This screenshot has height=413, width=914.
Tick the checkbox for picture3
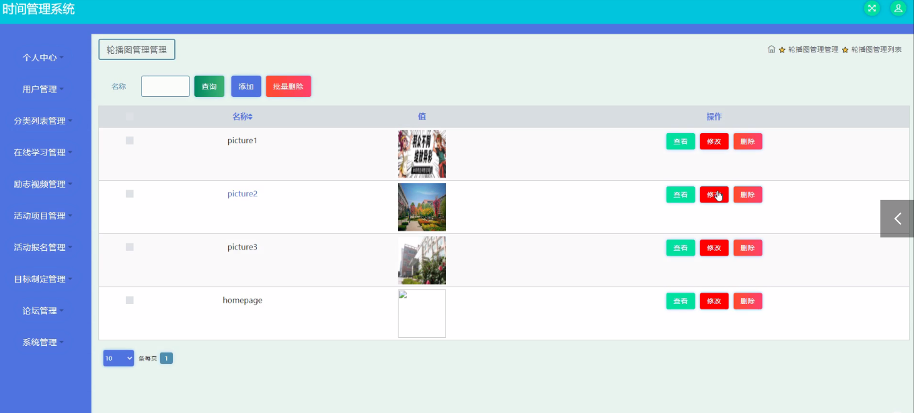[130, 247]
